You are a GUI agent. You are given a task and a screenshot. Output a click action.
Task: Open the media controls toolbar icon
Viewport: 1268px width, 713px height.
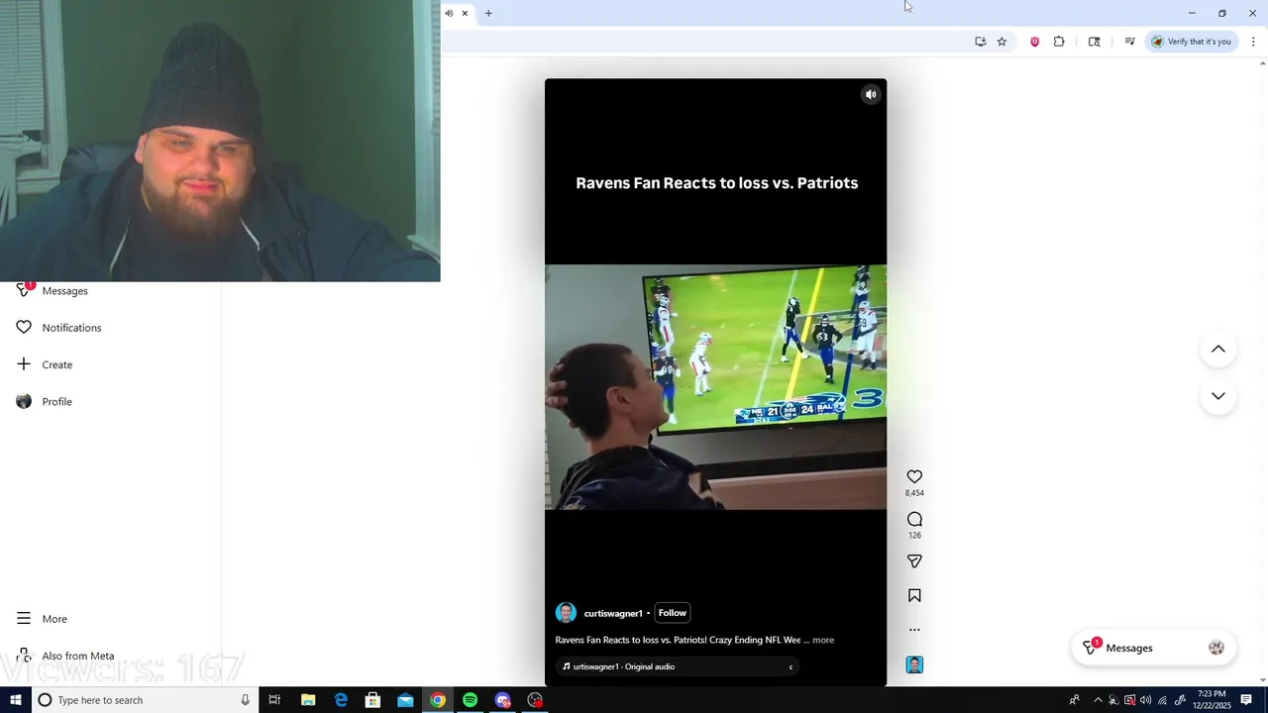tap(1129, 42)
